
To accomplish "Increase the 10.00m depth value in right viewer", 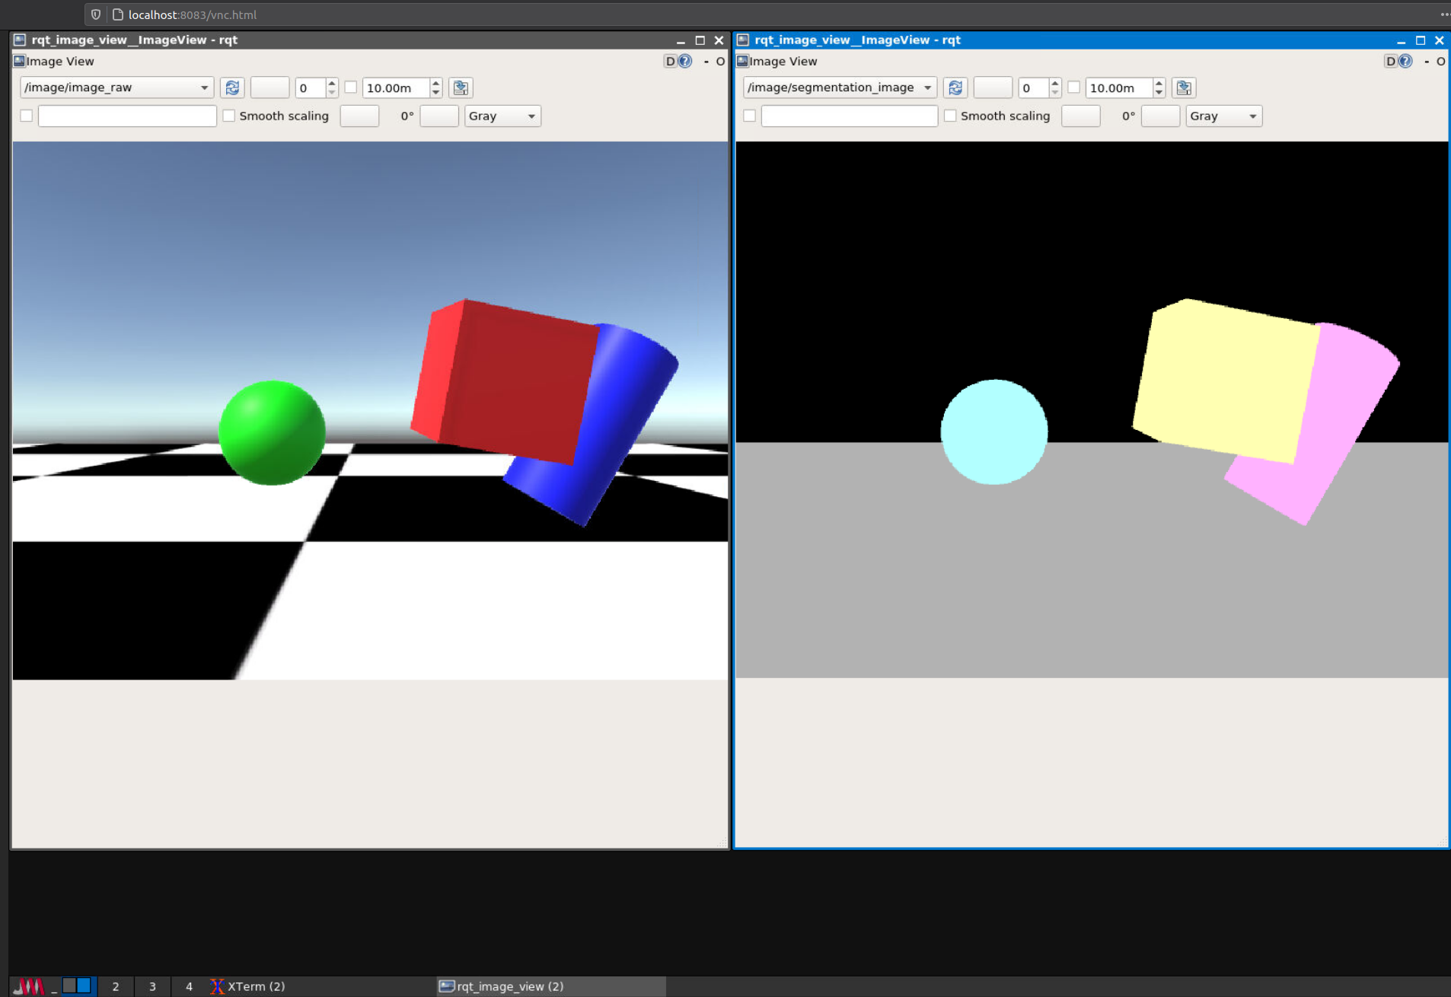I will 1158,83.
